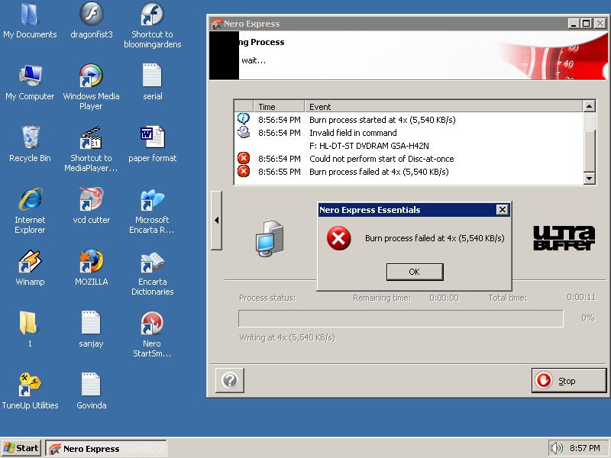This screenshot has width=611, height=458.
Task: Select the 8:56:55 PM burn process failed log entry
Action: [x=409, y=172]
